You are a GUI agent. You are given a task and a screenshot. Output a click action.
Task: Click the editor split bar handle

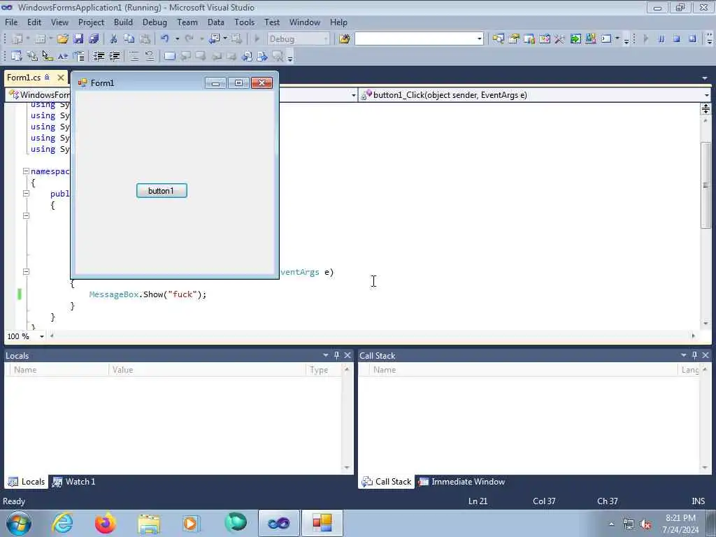click(x=706, y=108)
